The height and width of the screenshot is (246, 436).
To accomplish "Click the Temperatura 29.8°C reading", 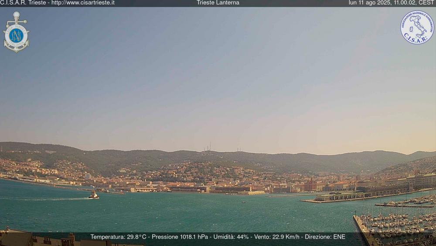I will coord(118,237).
